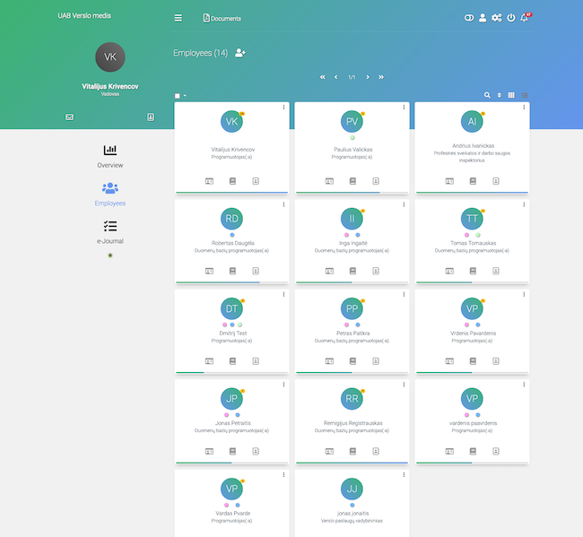
Task: Open the mail envelope icon in sidebar
Action: (x=70, y=117)
